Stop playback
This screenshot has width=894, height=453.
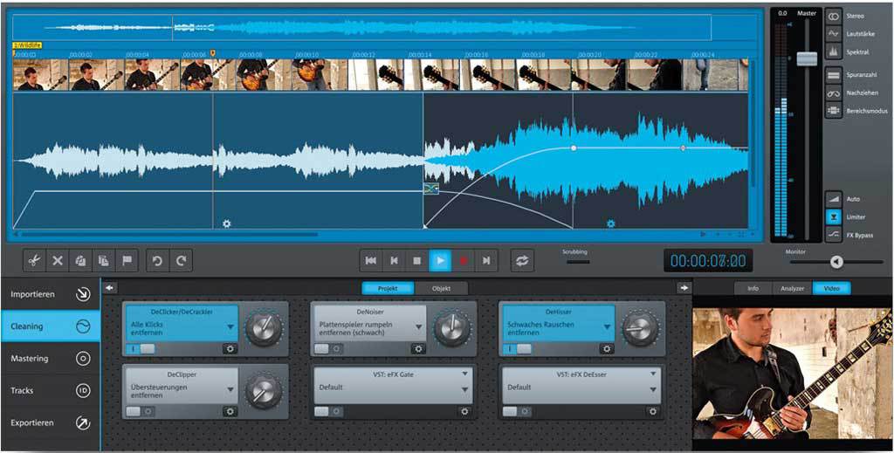click(416, 260)
